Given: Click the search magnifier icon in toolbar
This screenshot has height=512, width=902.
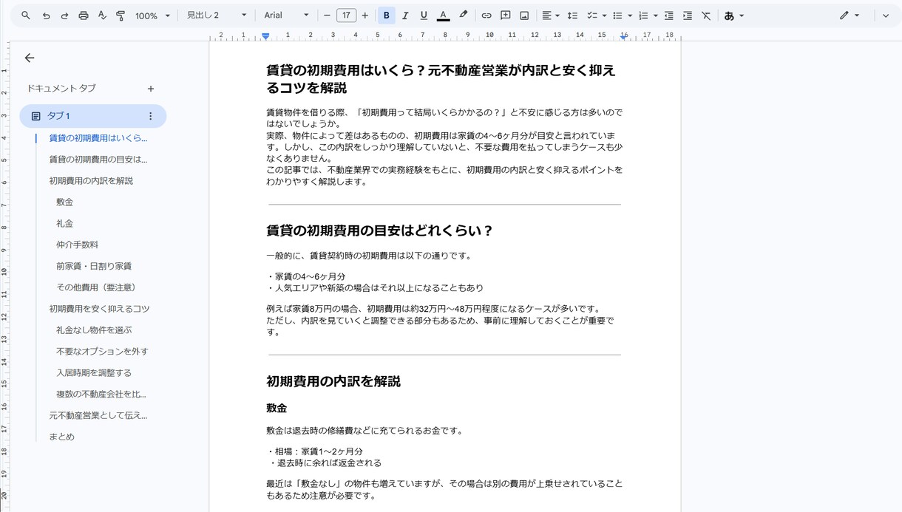Looking at the screenshot, I should [26, 16].
